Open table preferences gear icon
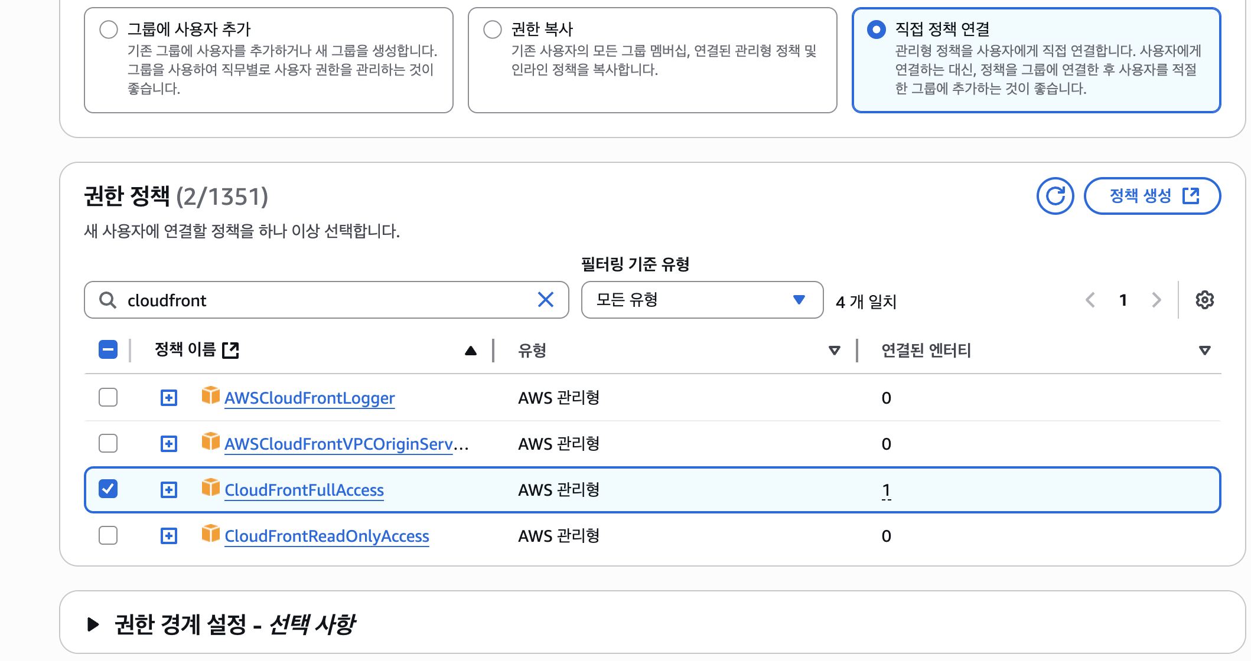The width and height of the screenshot is (1251, 661). tap(1204, 300)
